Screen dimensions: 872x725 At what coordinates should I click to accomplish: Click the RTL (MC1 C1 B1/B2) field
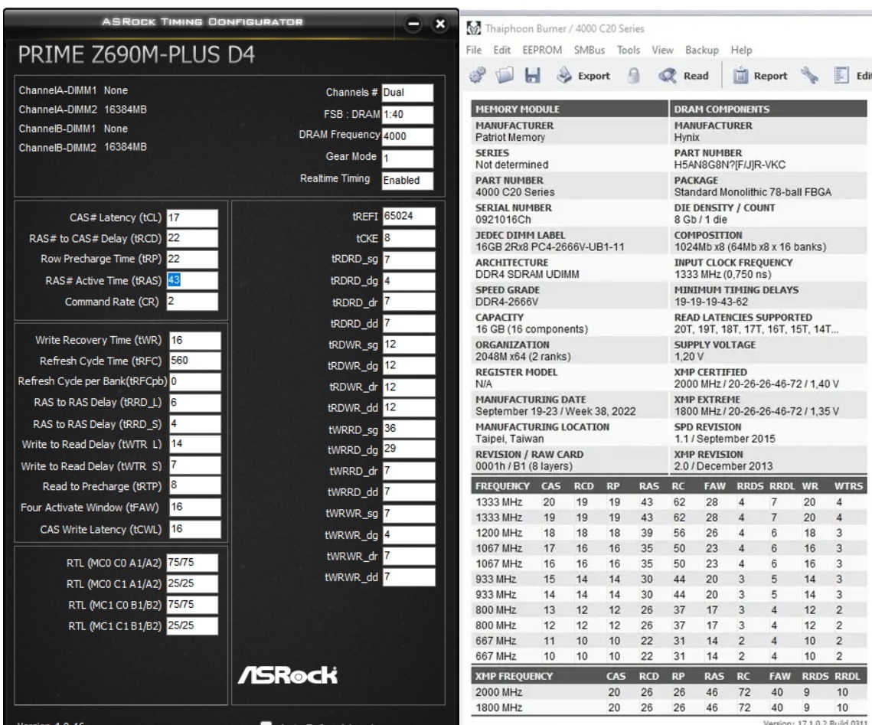(192, 625)
